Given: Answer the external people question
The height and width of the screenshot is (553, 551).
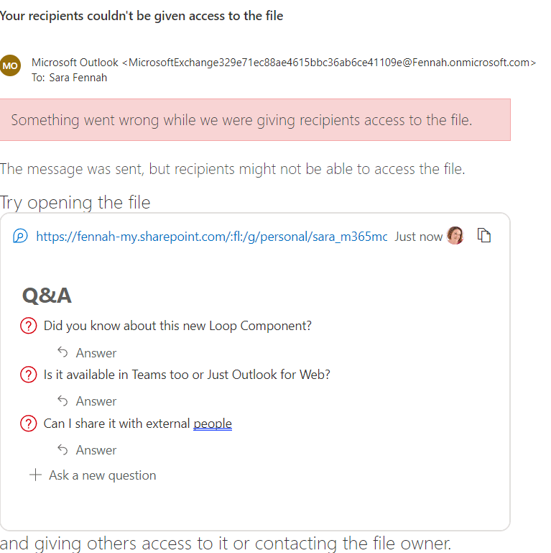Looking at the screenshot, I should point(96,450).
